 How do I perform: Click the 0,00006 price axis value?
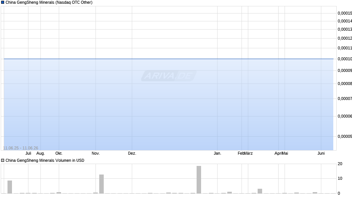coord(345,116)
